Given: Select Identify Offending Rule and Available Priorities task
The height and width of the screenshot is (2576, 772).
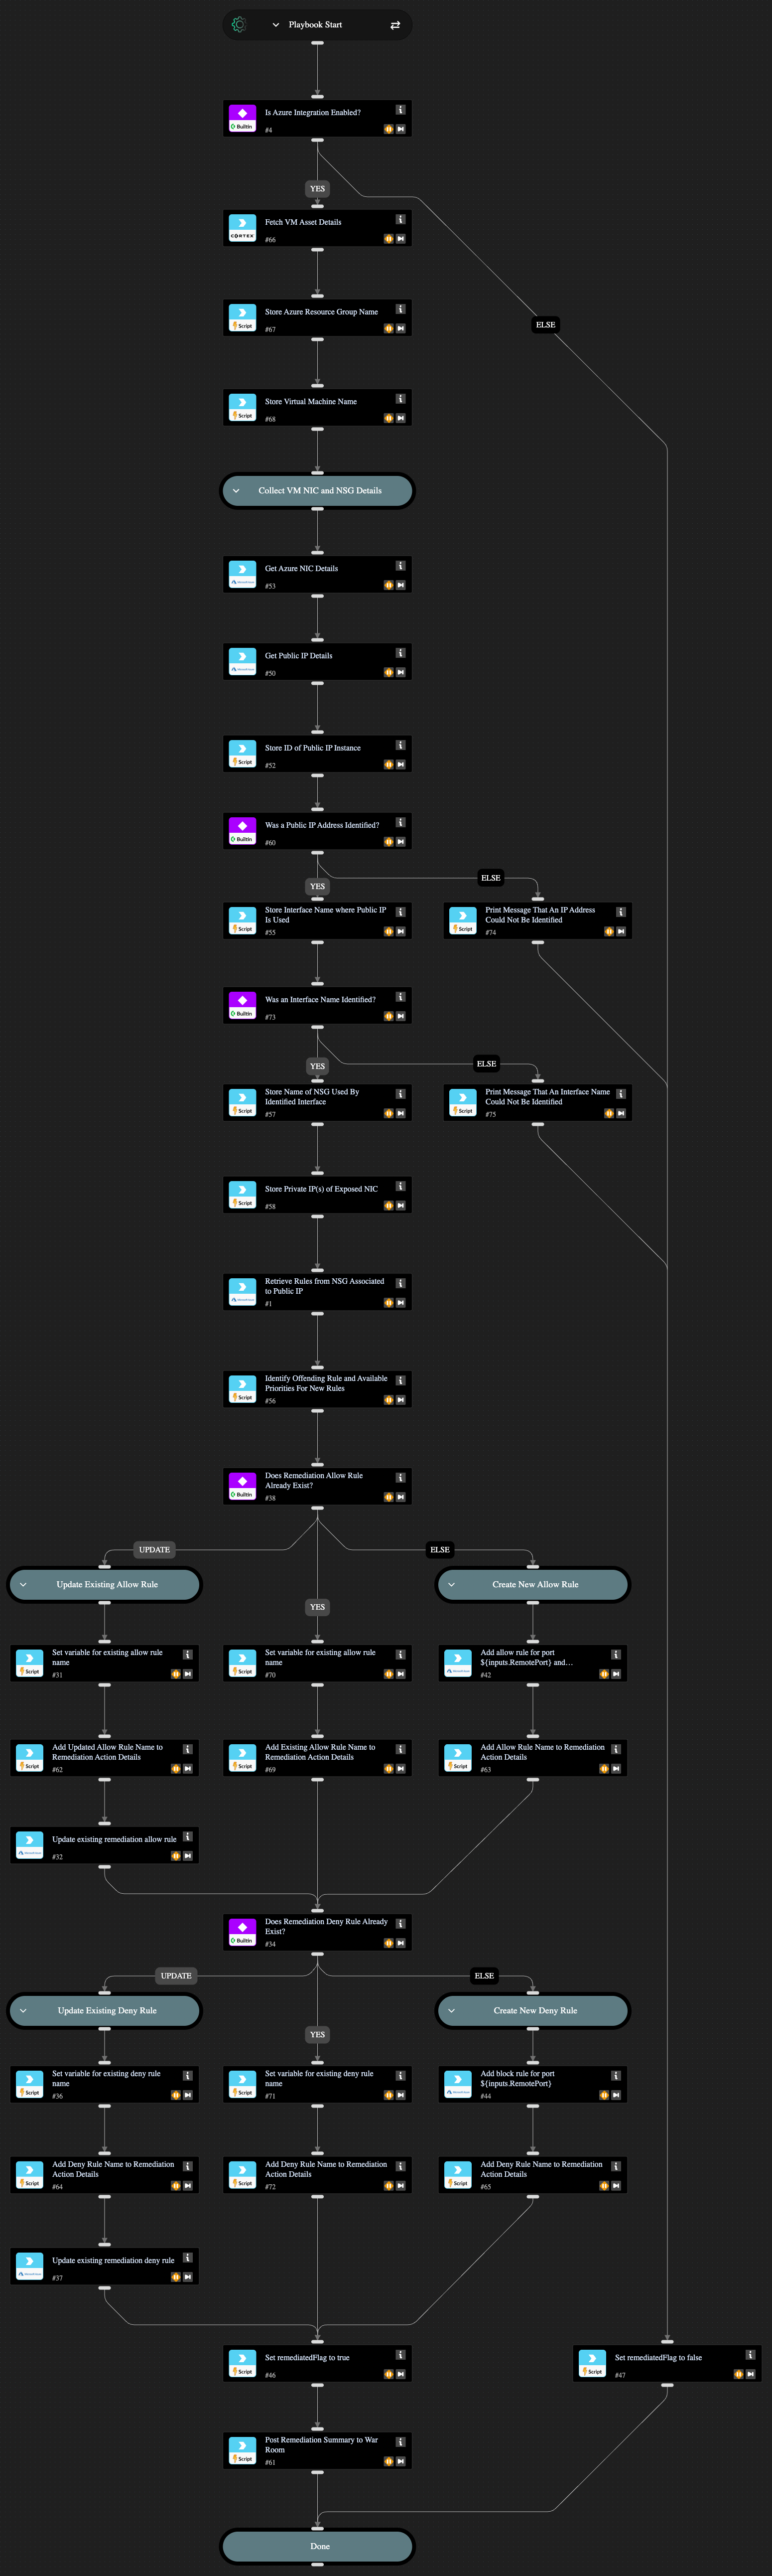Looking at the screenshot, I should tap(317, 1389).
